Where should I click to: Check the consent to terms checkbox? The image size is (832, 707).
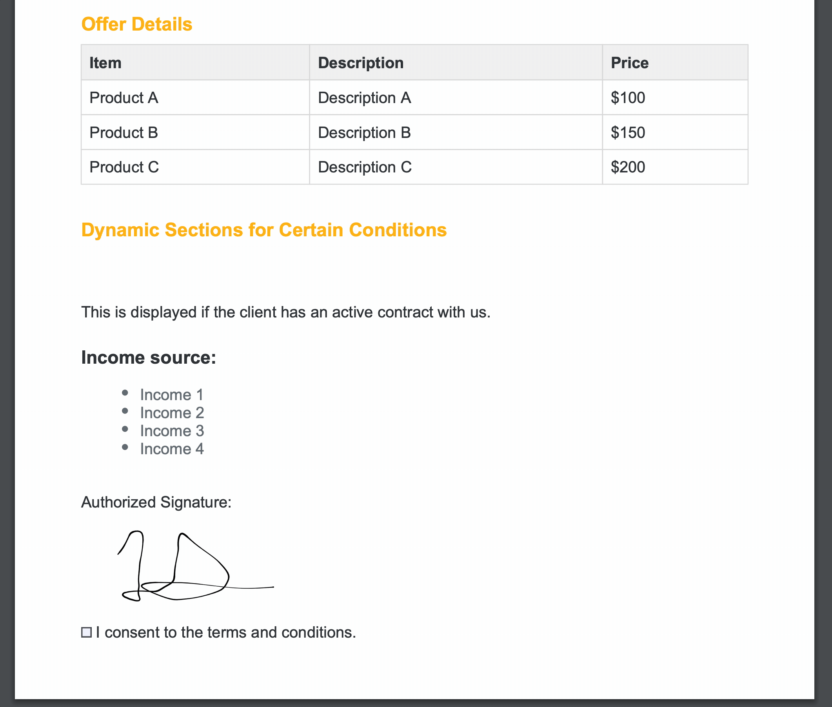point(86,633)
